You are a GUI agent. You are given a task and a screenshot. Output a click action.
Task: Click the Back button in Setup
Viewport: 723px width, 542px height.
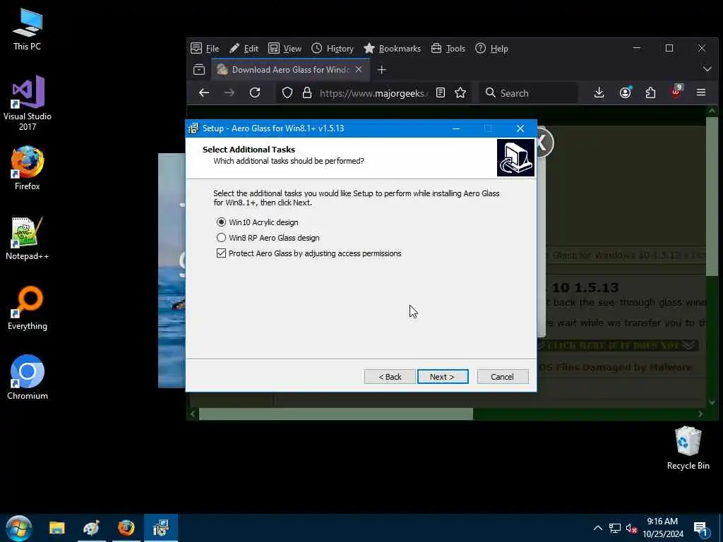click(x=390, y=377)
